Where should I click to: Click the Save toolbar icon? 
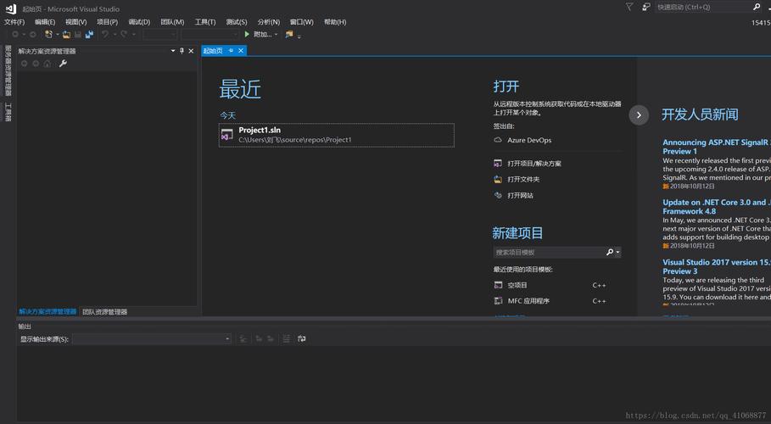78,35
